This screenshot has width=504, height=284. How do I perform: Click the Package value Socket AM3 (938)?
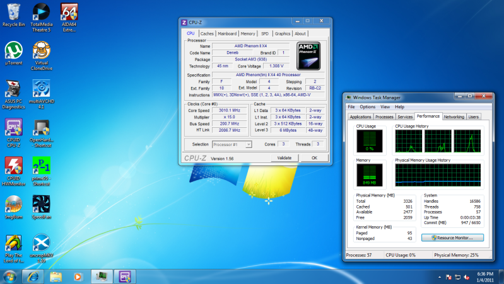(250, 59)
